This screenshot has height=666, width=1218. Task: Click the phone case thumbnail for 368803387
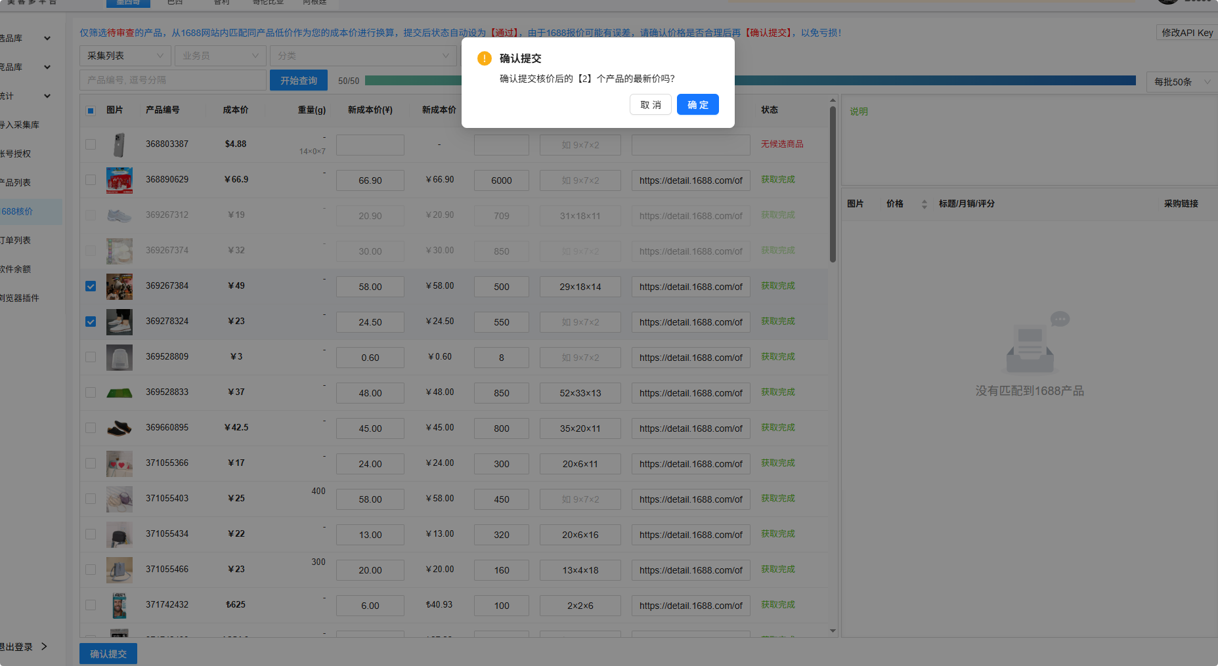point(120,144)
